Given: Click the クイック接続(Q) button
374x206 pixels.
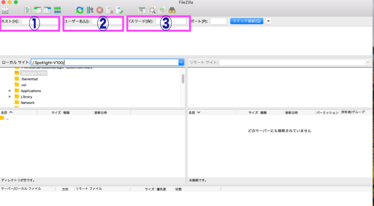Looking at the screenshot, I should pyautogui.click(x=246, y=21).
